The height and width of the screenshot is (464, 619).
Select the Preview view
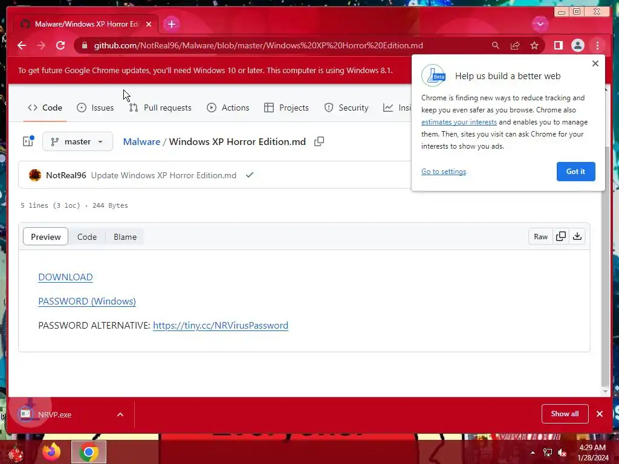point(46,237)
